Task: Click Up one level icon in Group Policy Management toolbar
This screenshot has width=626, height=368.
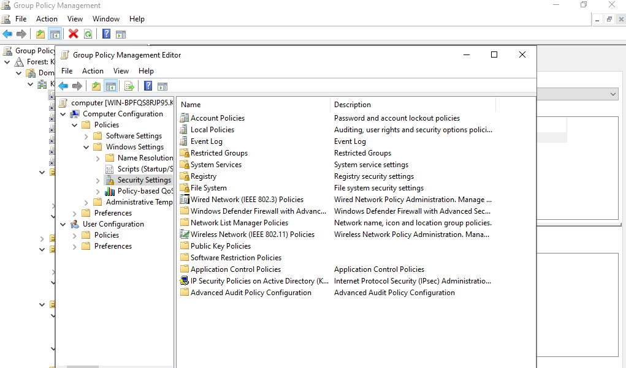Action: pyautogui.click(x=40, y=34)
